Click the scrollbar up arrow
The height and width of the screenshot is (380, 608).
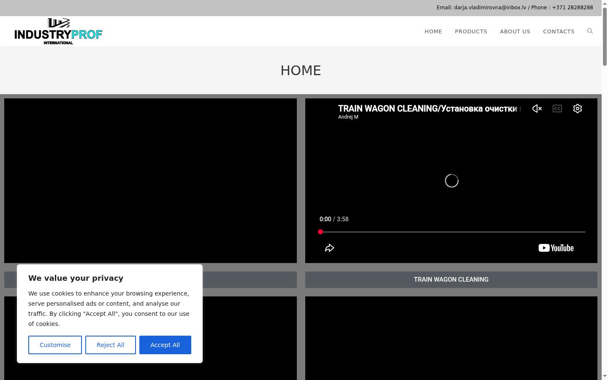605,3
